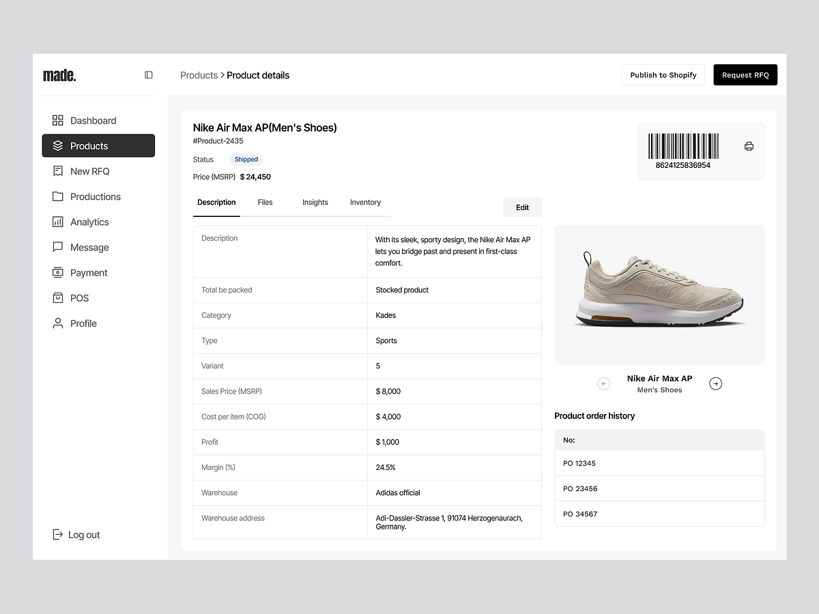Show previous product image with left arrow
The image size is (819, 614).
[x=603, y=383]
